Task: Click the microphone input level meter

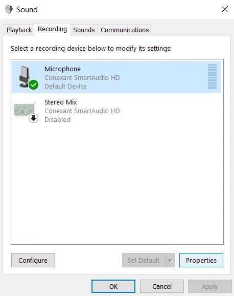Action: pyautogui.click(x=212, y=76)
